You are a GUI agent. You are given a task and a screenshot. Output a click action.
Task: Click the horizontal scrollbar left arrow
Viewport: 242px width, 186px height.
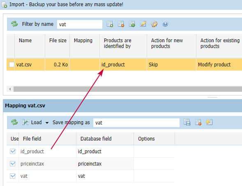pyautogui.click(x=10, y=89)
